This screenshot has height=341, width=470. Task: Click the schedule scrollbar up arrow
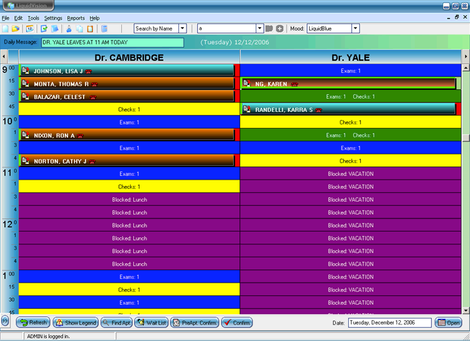[466, 68]
